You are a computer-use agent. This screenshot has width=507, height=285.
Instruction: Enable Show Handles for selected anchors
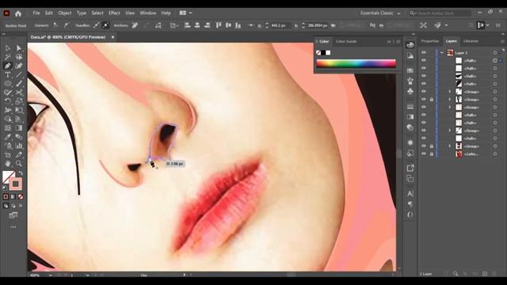tap(97, 25)
